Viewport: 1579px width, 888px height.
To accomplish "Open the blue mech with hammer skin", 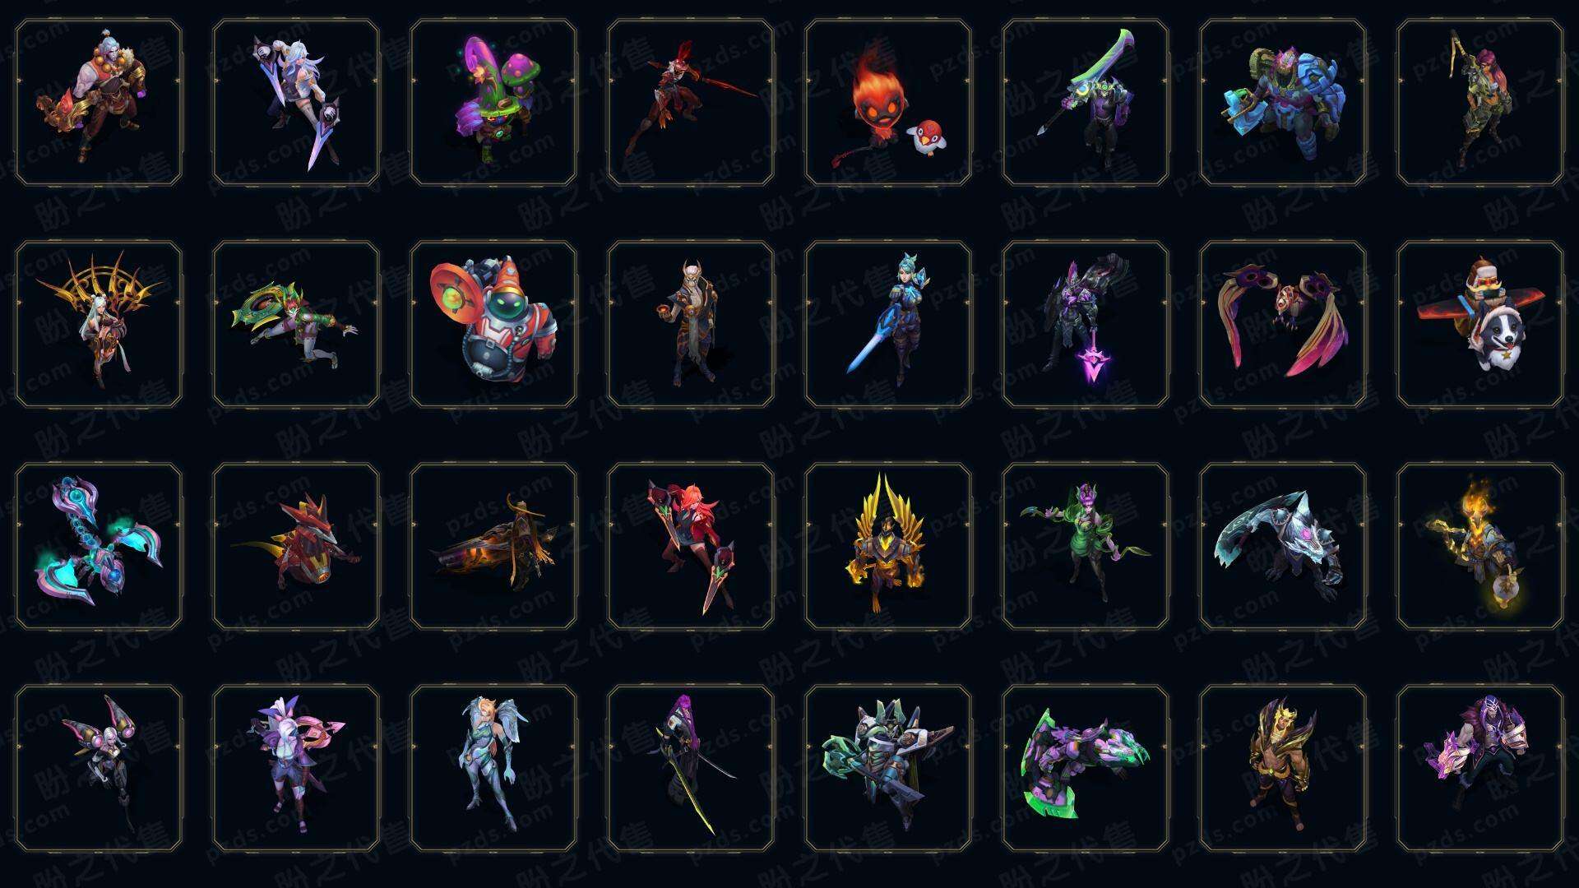I will [x=1283, y=103].
